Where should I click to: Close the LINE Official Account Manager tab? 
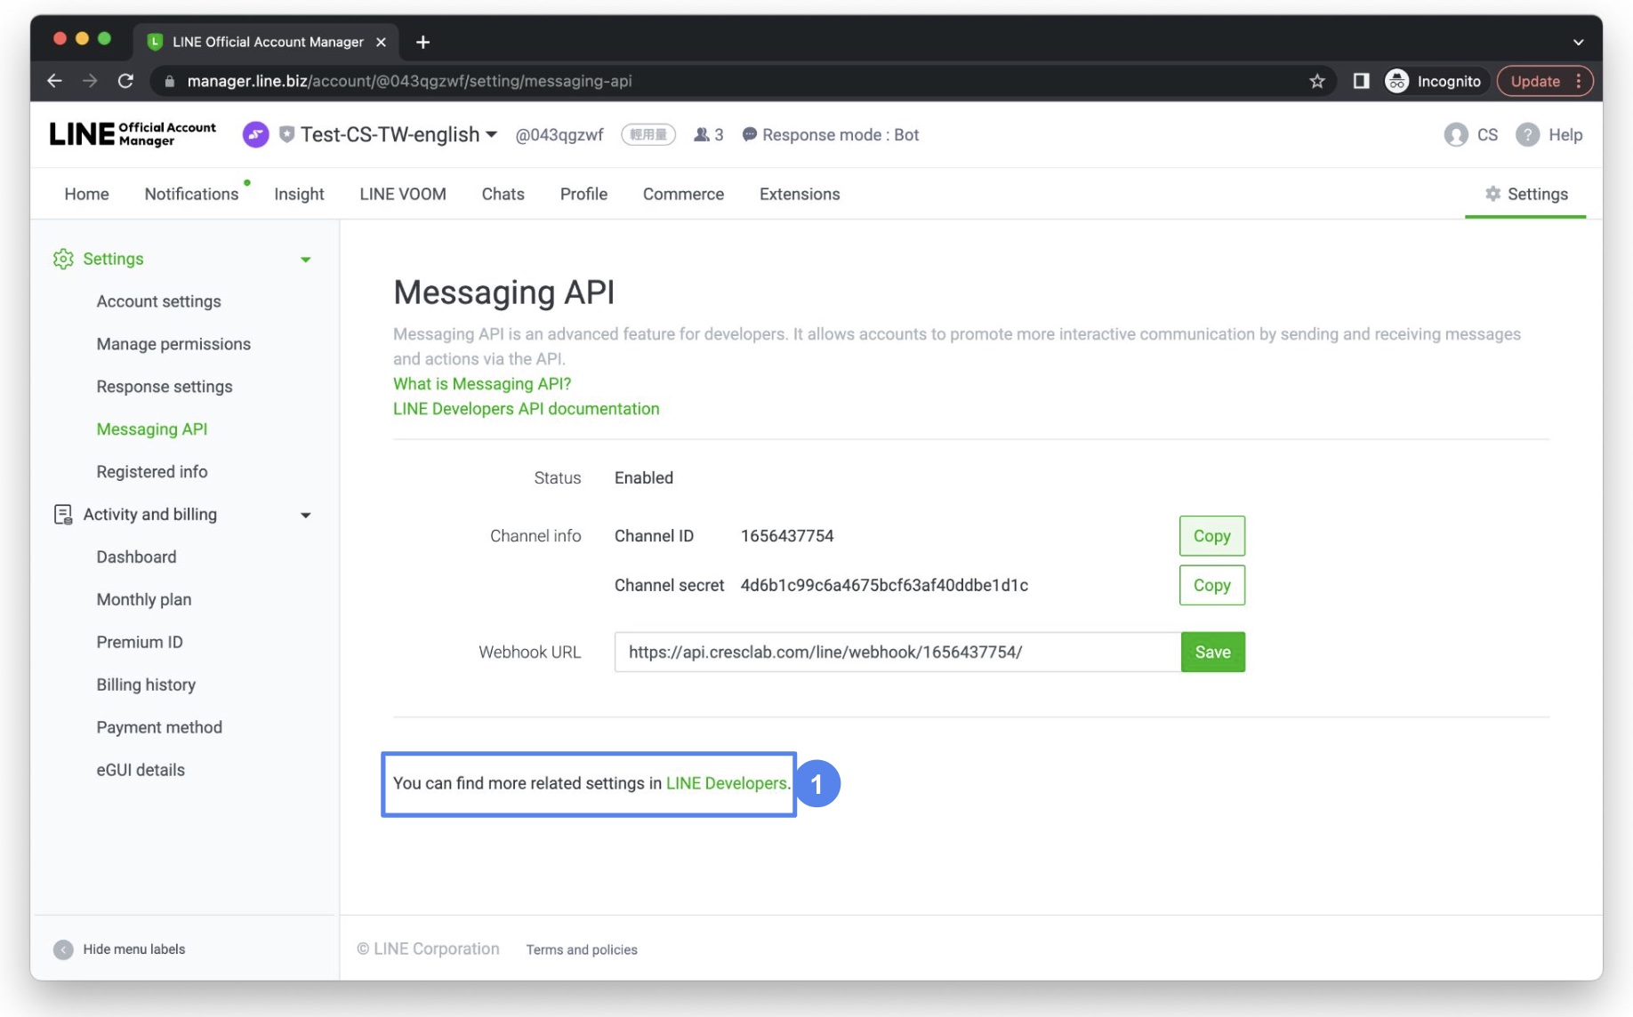381,42
